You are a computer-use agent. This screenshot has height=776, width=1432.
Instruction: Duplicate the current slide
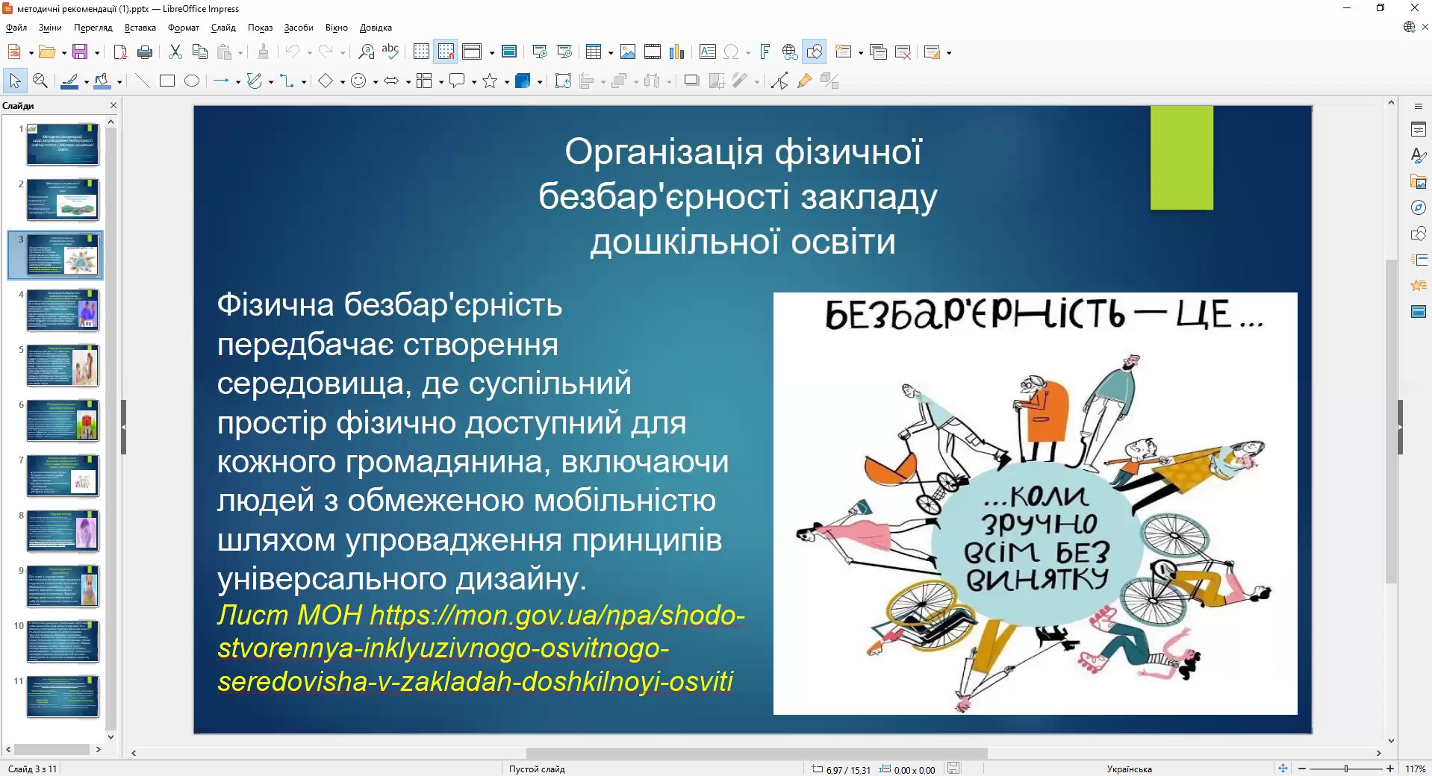pos(878,51)
